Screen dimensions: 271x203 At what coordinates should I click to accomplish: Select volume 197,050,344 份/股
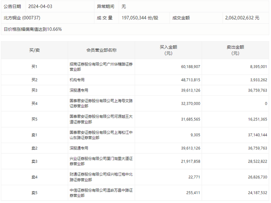140,18
